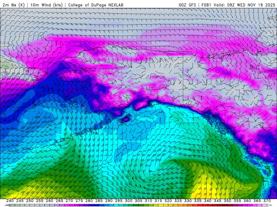Click the 260 value on the color scale

click(x=50, y=201)
